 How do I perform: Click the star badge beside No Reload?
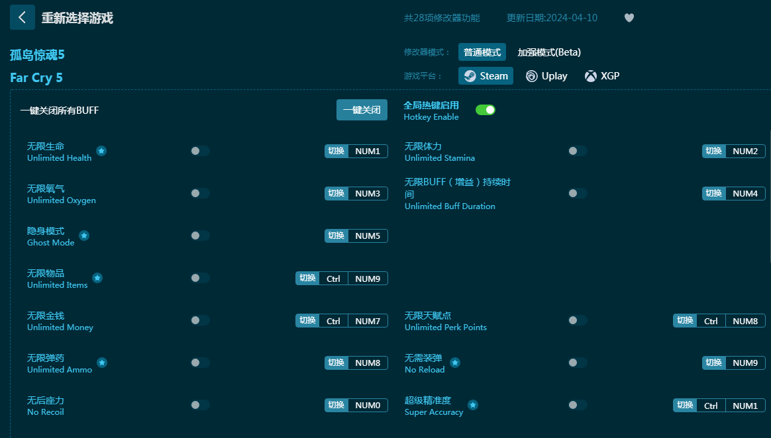coord(455,363)
